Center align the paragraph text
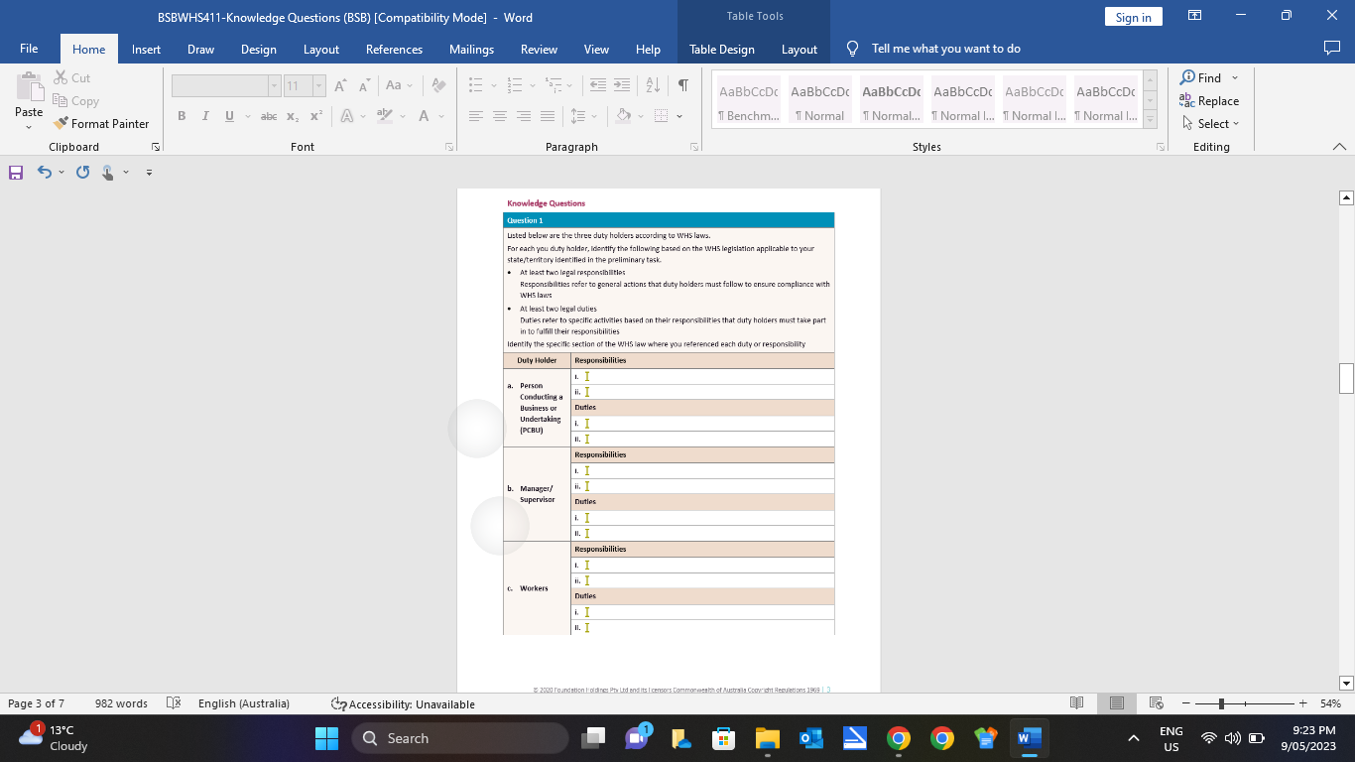 click(499, 116)
